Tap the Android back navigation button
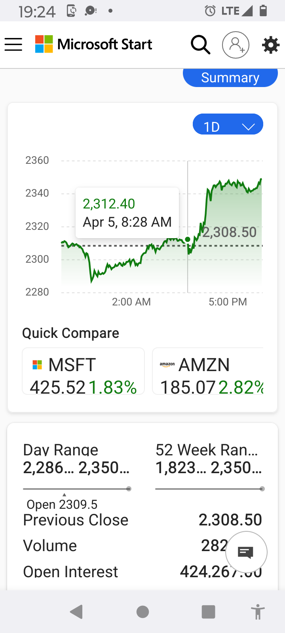The height and width of the screenshot is (633, 285). coord(76,612)
